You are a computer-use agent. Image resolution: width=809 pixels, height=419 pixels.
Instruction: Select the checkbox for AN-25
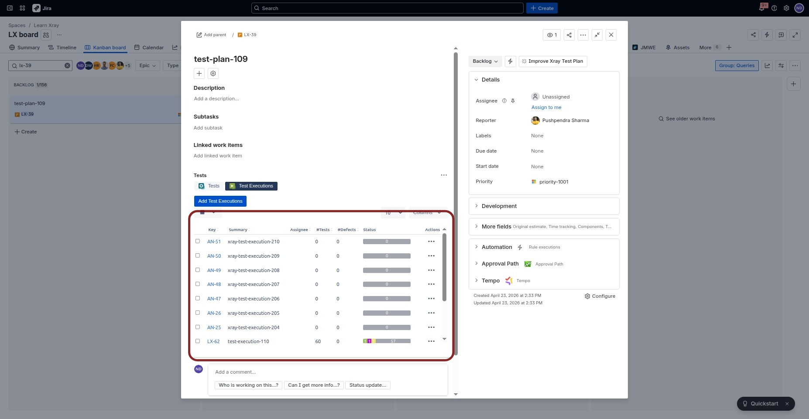(x=198, y=327)
